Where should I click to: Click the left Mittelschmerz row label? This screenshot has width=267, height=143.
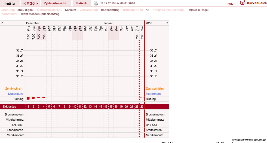[x=14, y=120]
